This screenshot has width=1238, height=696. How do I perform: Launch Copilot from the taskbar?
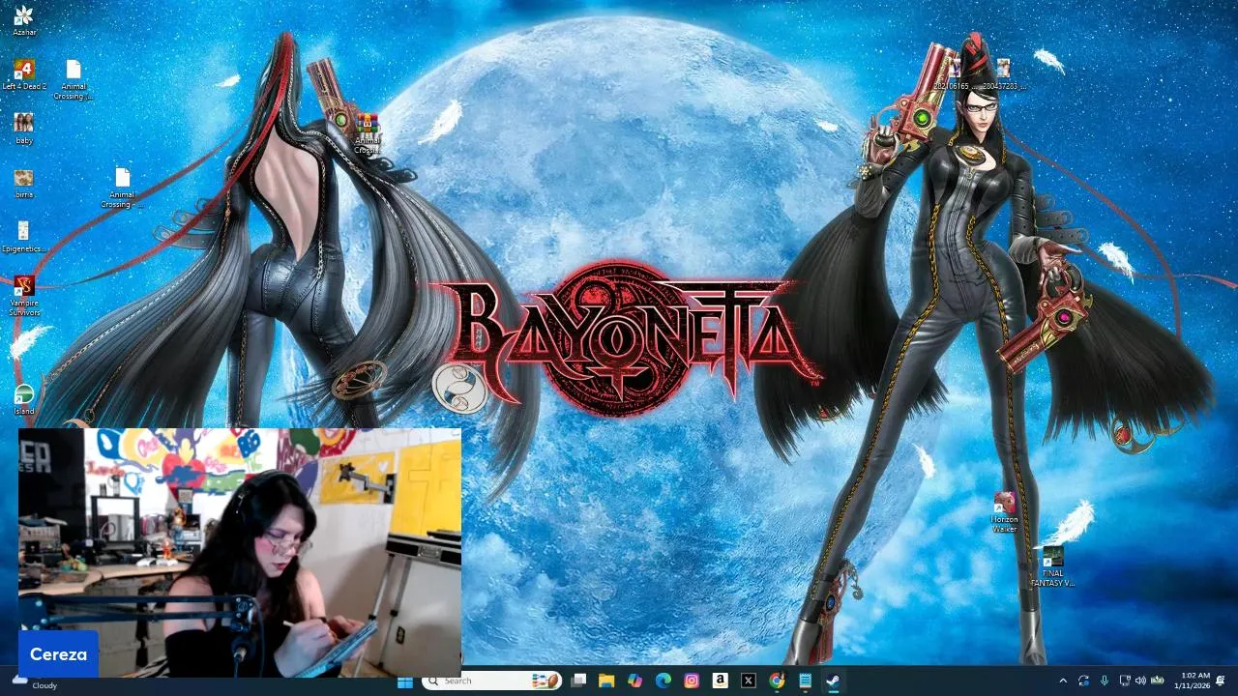coord(634,681)
